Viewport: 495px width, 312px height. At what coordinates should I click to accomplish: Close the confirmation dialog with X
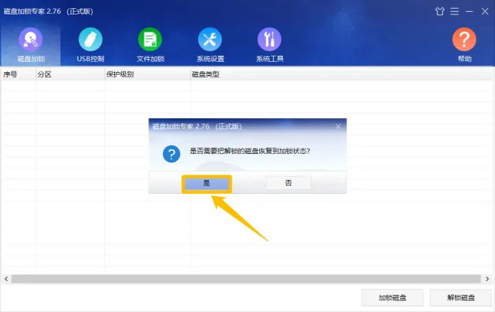click(338, 126)
